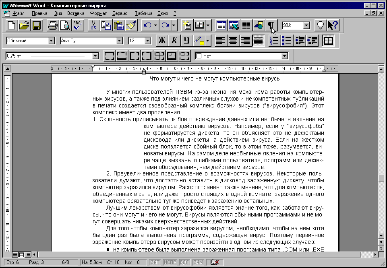
Task: Save the document with the floppy disk icon
Action: tap(37, 25)
